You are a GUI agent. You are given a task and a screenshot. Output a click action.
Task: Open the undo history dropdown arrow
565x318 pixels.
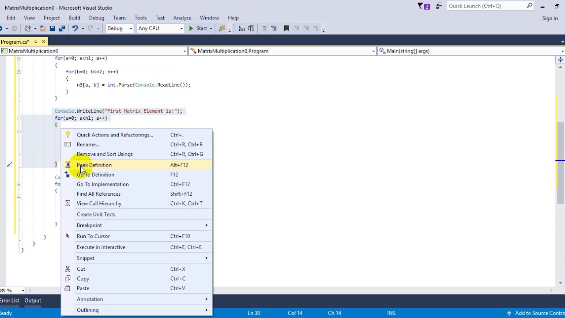(83, 28)
